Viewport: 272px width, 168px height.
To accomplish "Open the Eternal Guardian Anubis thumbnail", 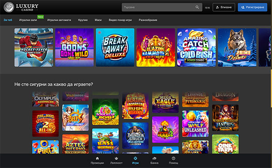I will click(x=225, y=118).
